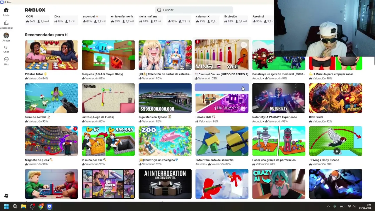Open the Recomendadas para ti section heading

[46, 35]
